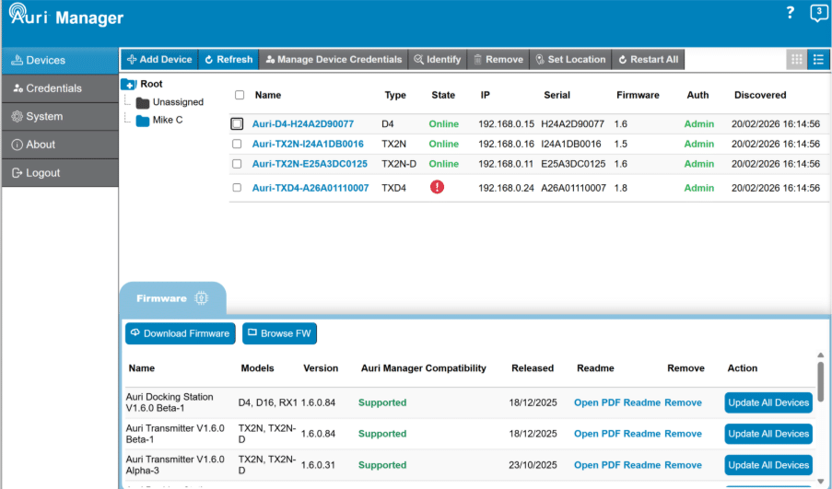Select the Mike C folder icon
832x489 pixels.
tap(142, 121)
